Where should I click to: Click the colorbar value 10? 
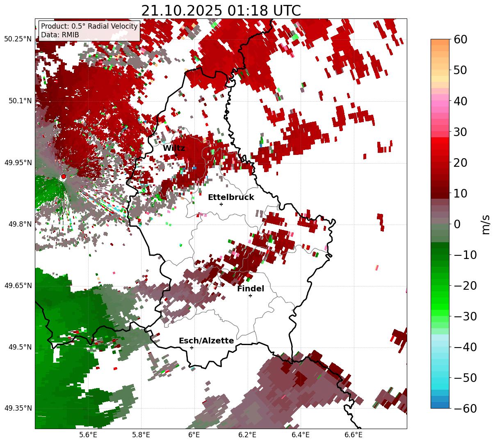(460, 193)
